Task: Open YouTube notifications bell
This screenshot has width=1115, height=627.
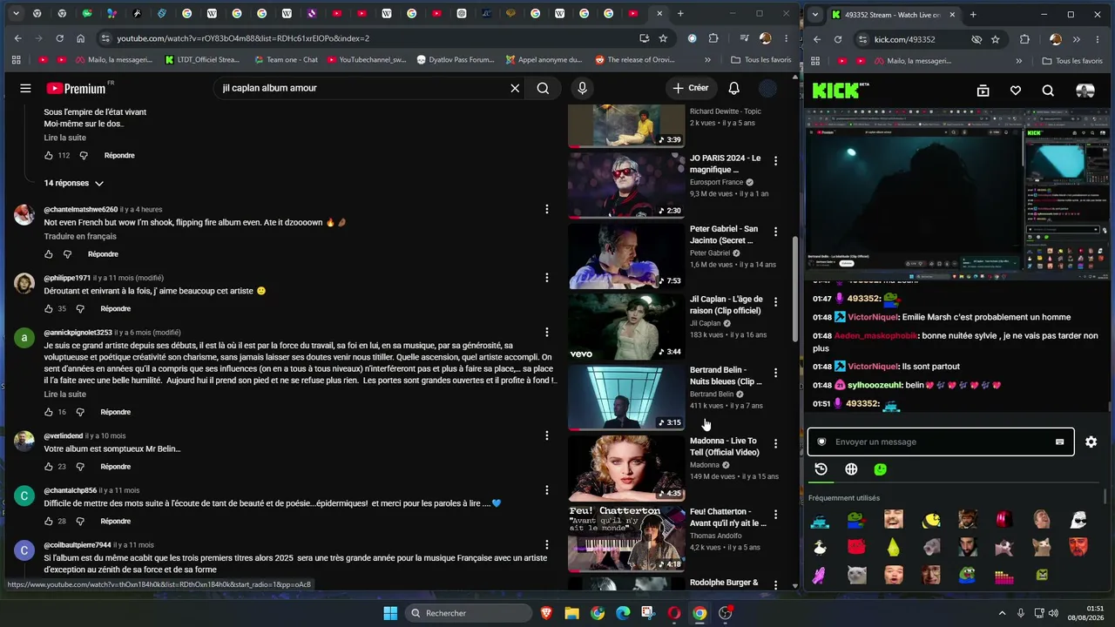Action: 734,88
